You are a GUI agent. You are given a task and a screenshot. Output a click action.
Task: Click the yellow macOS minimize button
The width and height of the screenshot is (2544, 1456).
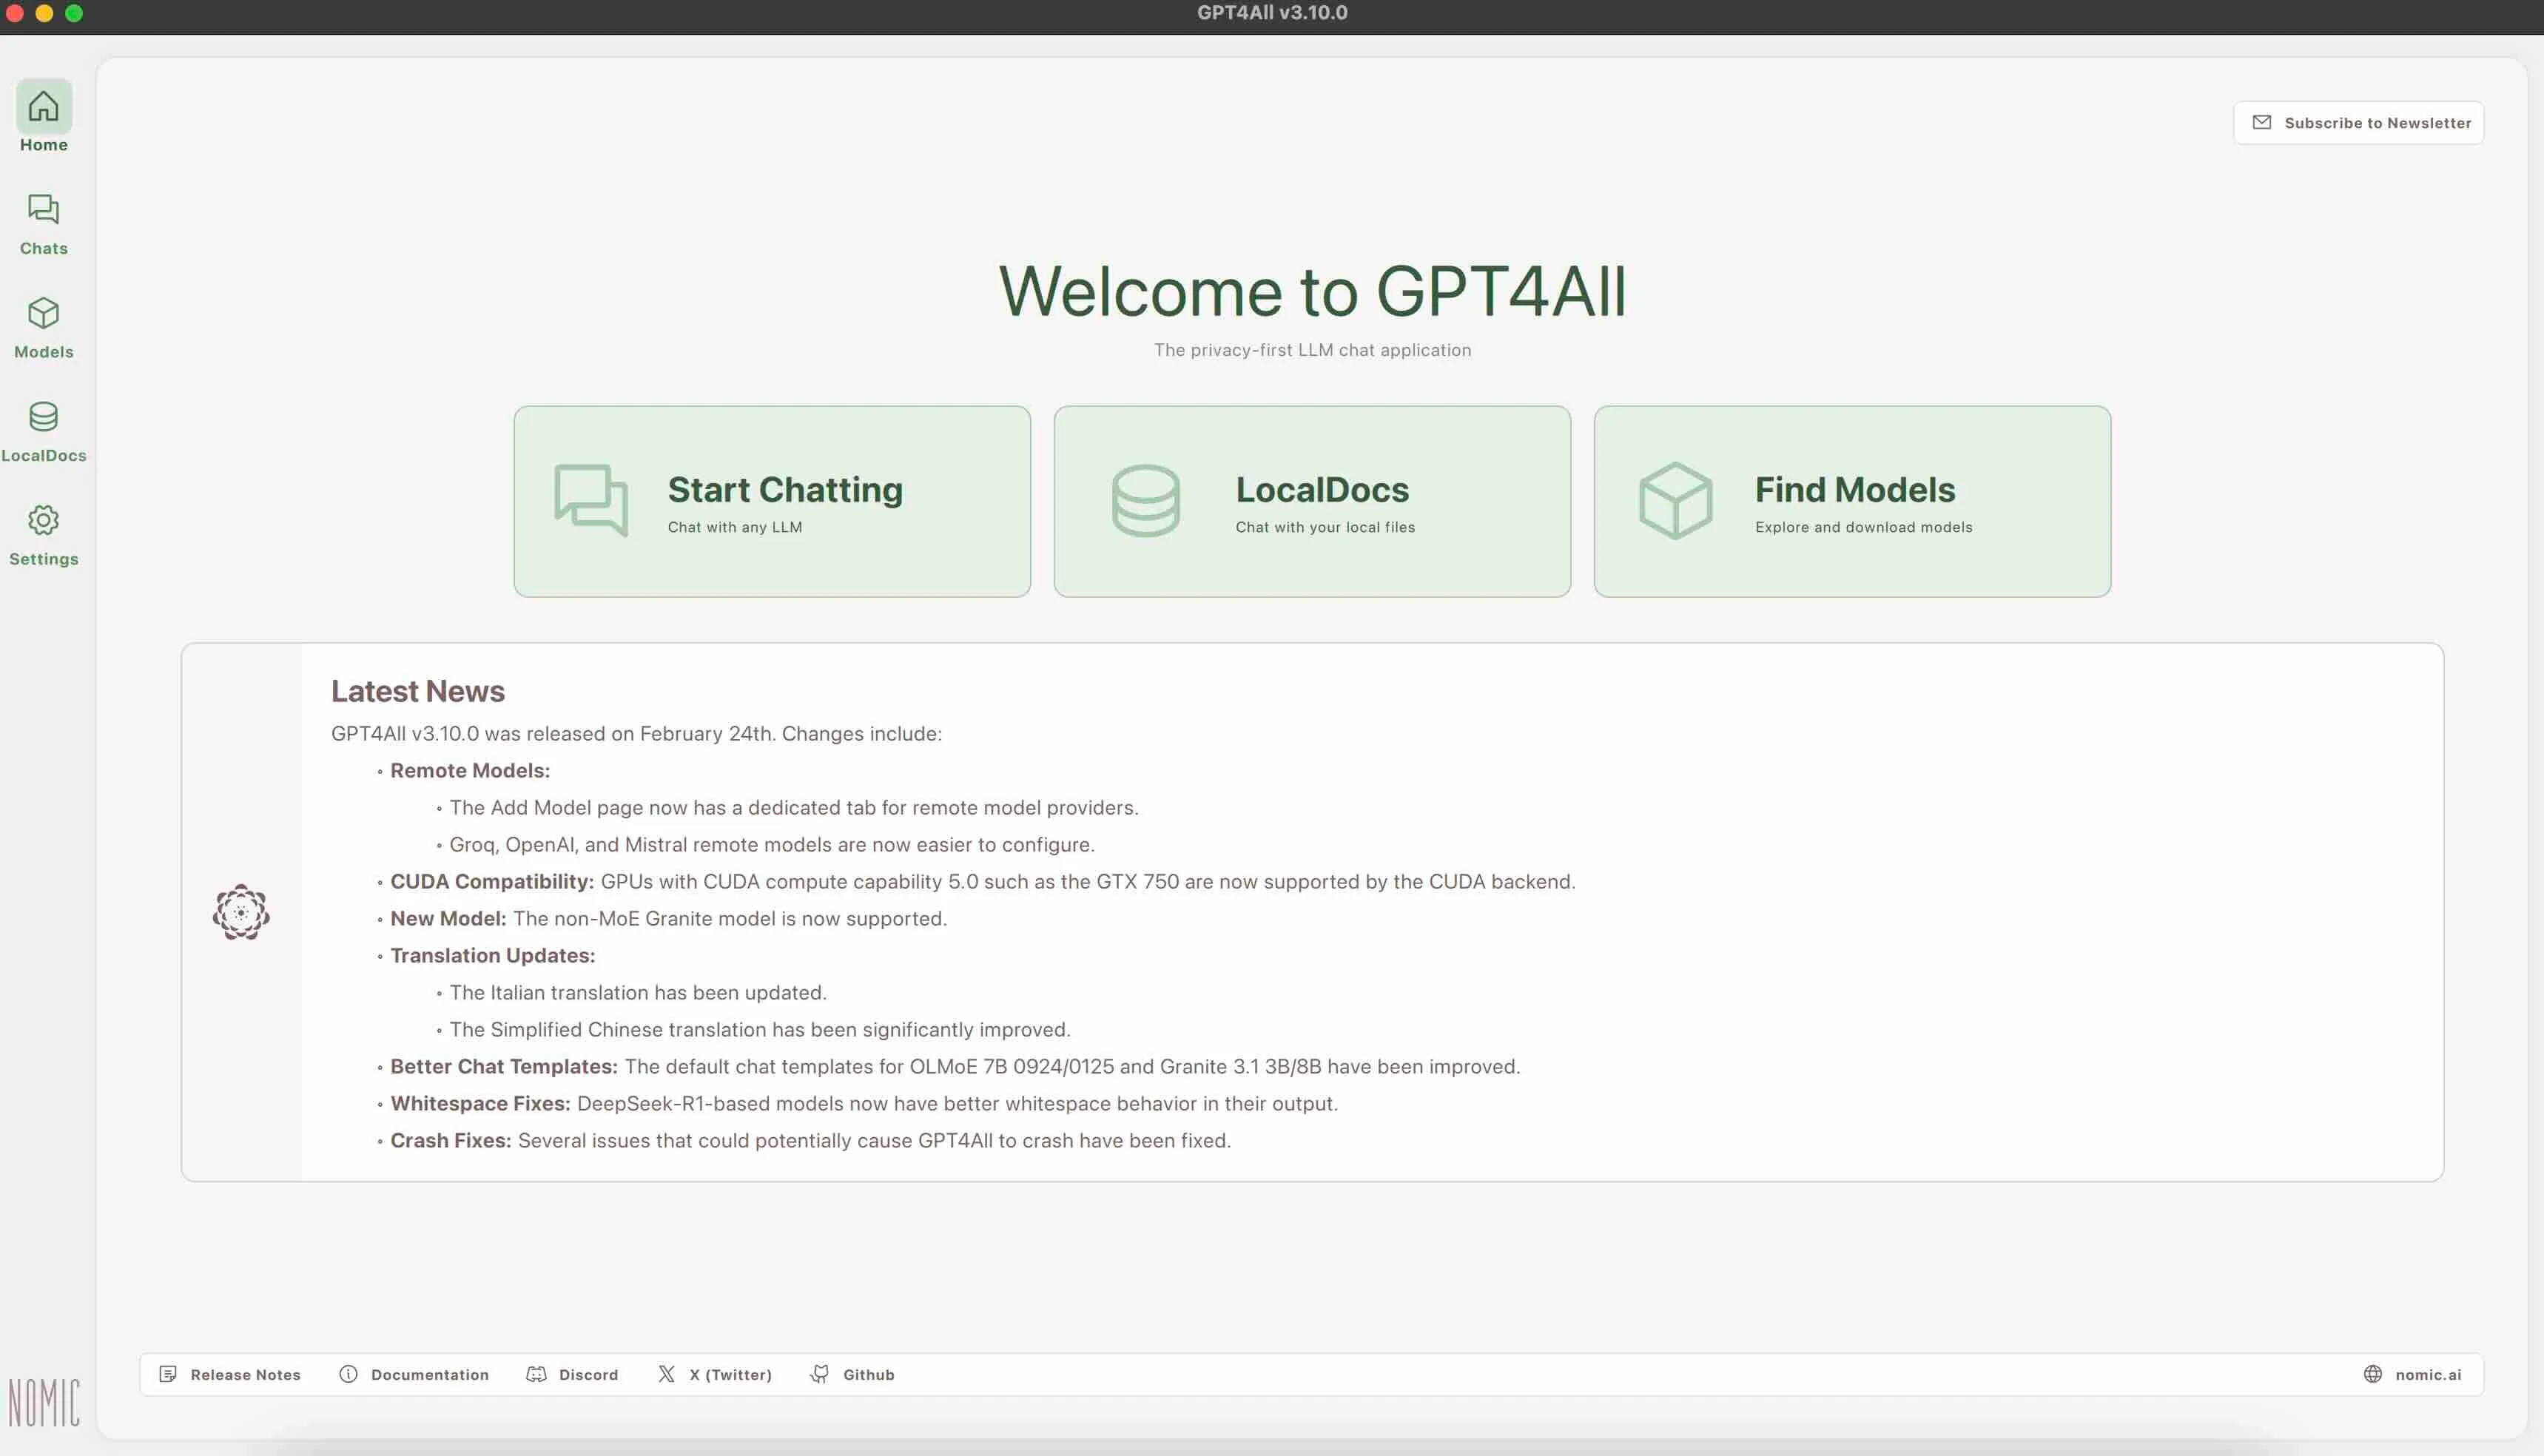point(44,13)
